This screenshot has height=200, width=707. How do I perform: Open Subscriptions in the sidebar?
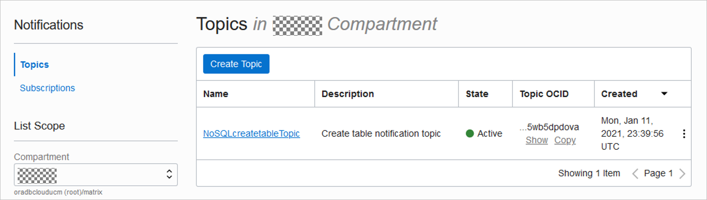pos(47,88)
